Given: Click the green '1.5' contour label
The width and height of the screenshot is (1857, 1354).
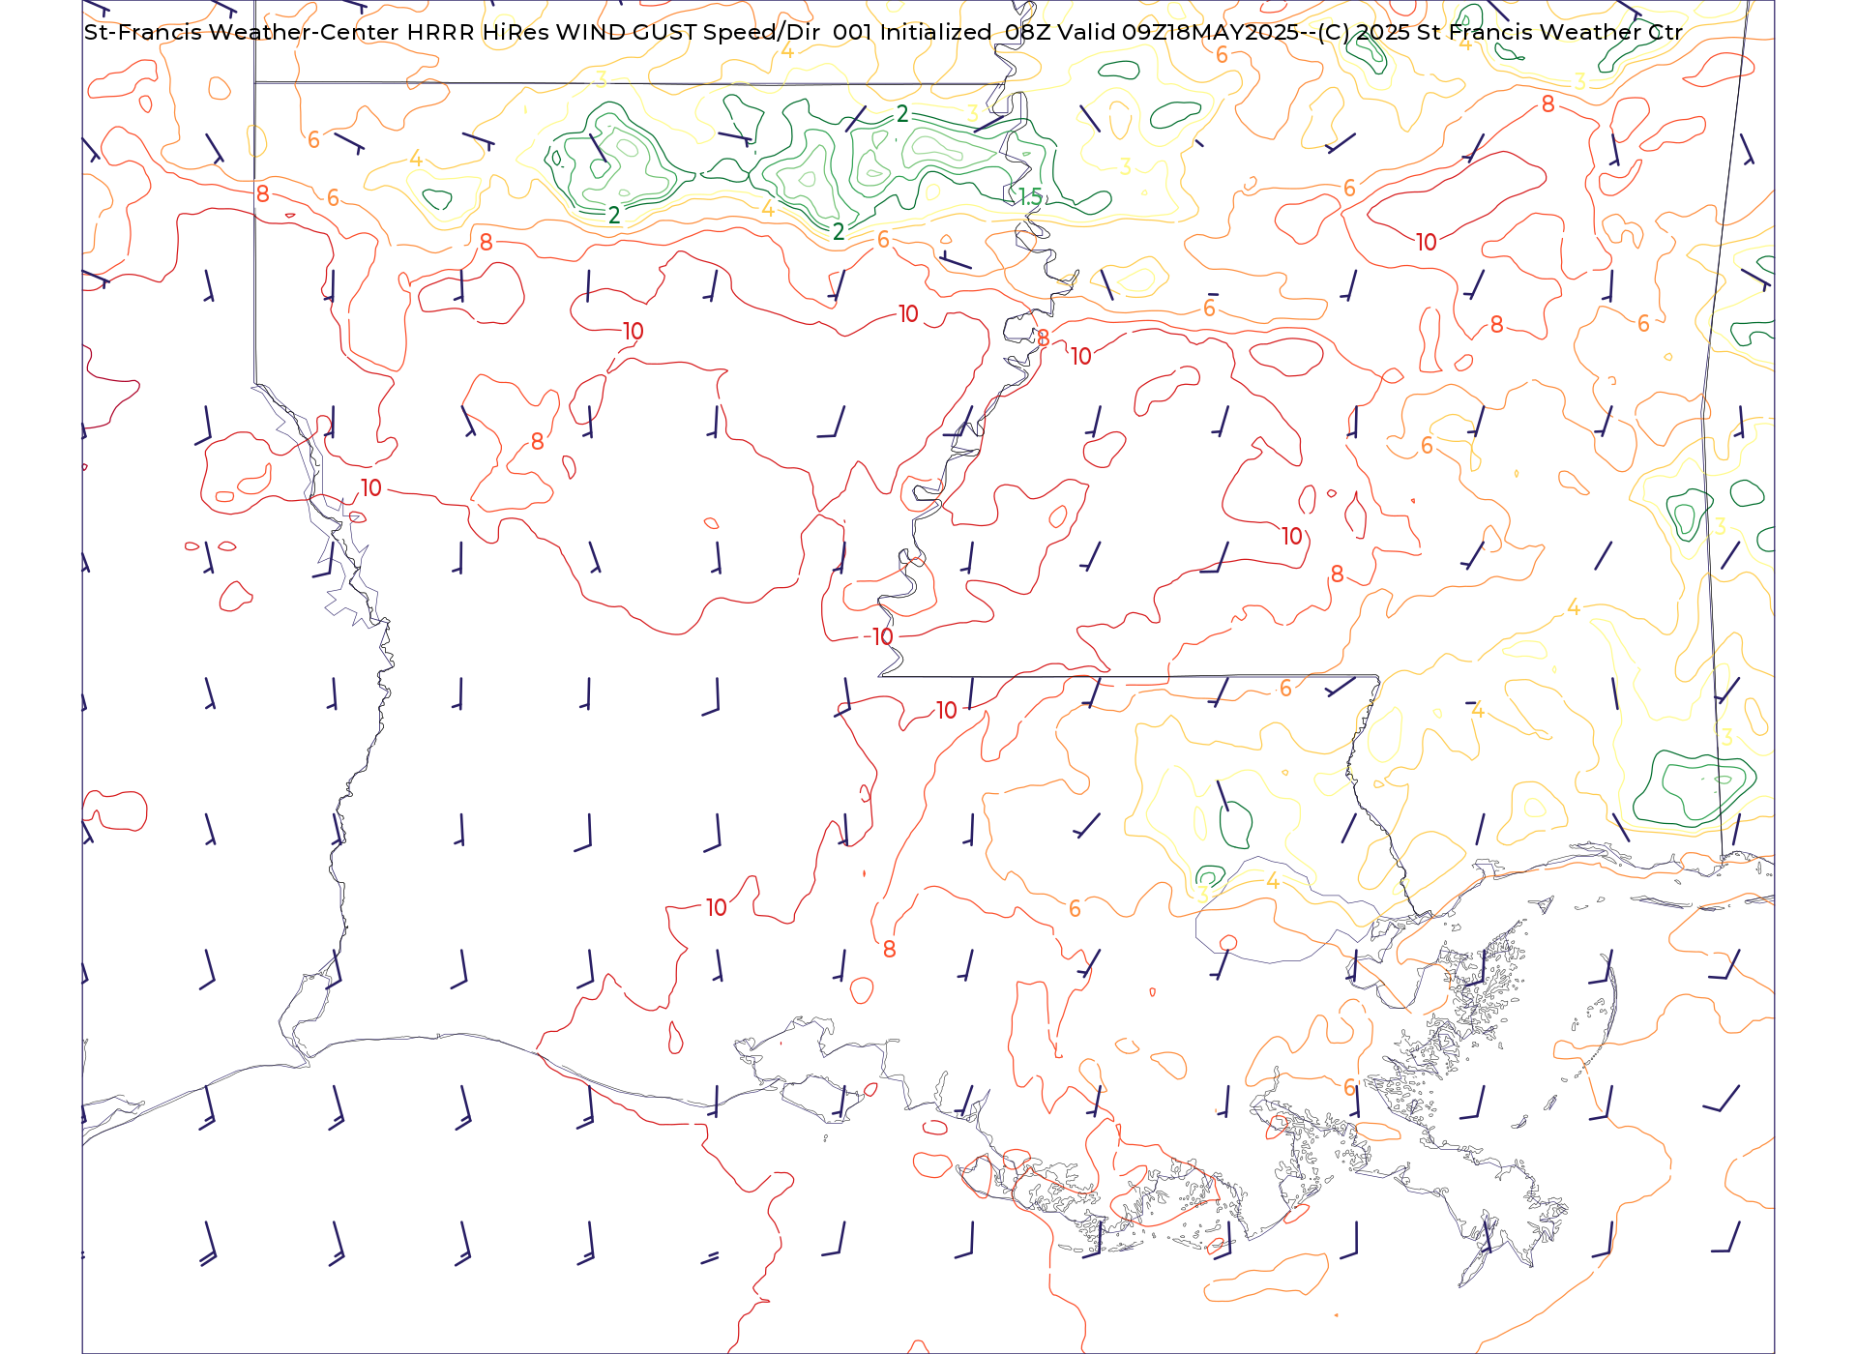Looking at the screenshot, I should [1031, 197].
